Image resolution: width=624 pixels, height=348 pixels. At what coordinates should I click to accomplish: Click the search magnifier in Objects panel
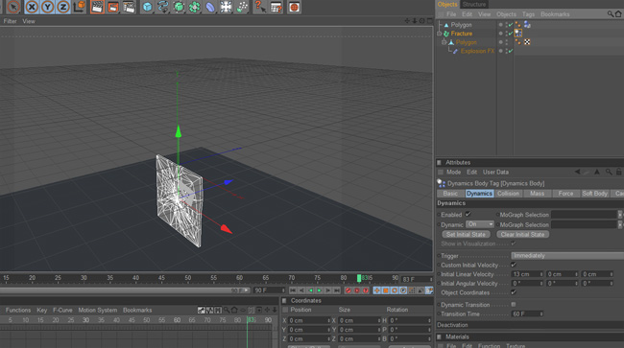610,14
